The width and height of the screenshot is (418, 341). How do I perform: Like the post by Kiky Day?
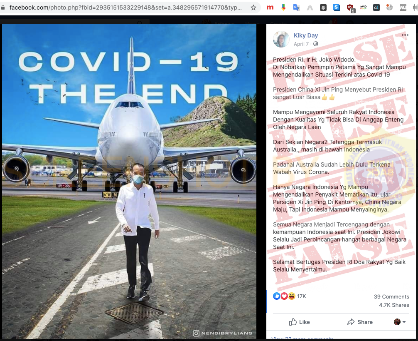[300, 322]
